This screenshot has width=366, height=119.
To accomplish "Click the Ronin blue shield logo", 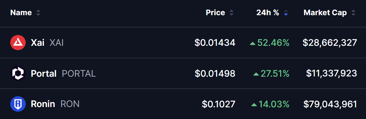I will click(18, 104).
